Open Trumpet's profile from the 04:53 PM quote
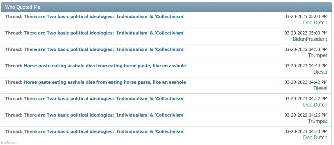 (317, 55)
